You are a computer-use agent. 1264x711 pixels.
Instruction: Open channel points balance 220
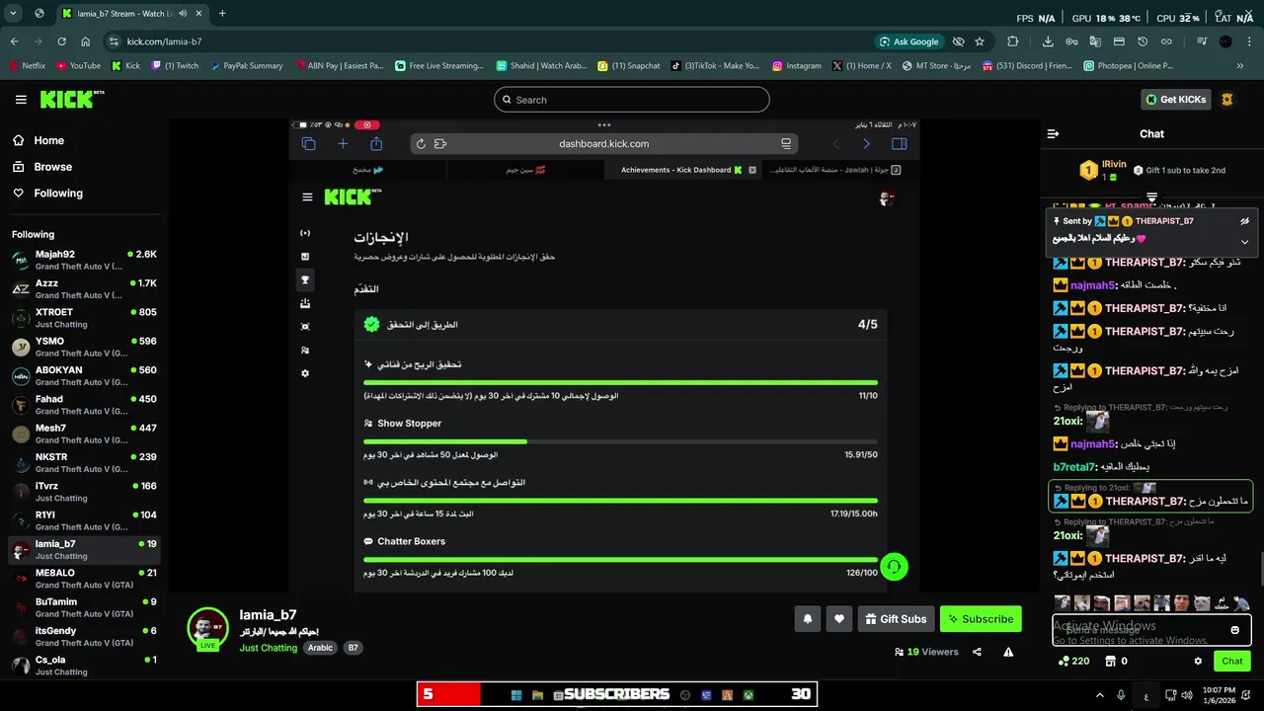pyautogui.click(x=1072, y=661)
